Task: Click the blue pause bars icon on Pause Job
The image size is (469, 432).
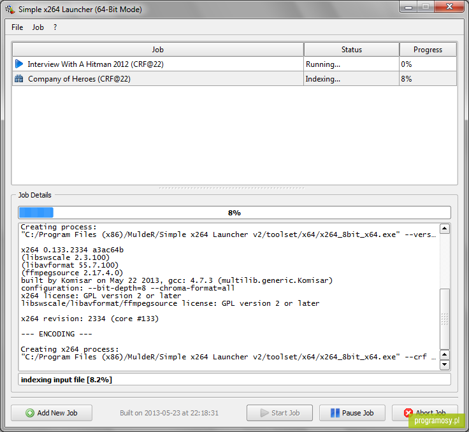Action: tap(335, 413)
